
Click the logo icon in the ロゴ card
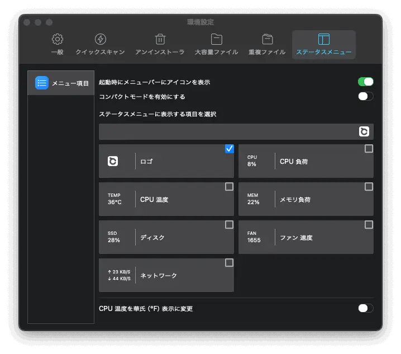tap(113, 161)
